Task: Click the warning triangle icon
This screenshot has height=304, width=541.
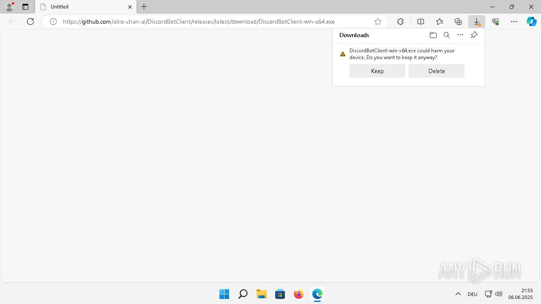Action: 343,54
